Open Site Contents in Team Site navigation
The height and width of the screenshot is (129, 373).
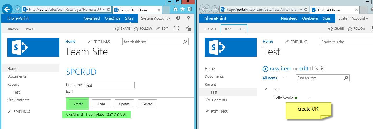point(18,100)
